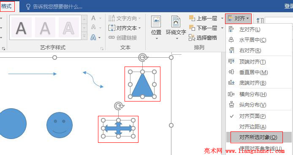The width and height of the screenshot is (293, 155).
Task: Click the 登录 sign-in link
Action: [x=288, y=6]
